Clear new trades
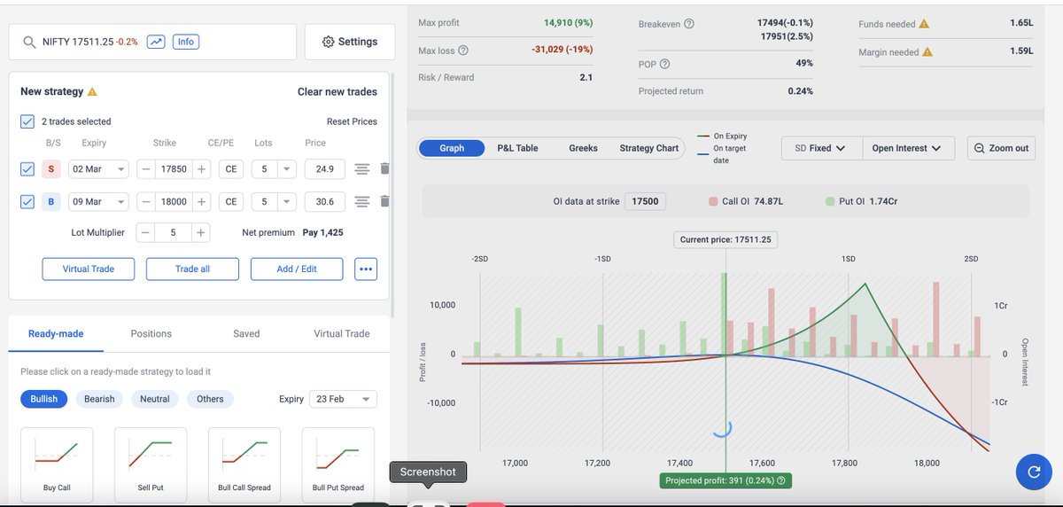Image resolution: width=1063 pixels, height=507 pixels. click(337, 91)
